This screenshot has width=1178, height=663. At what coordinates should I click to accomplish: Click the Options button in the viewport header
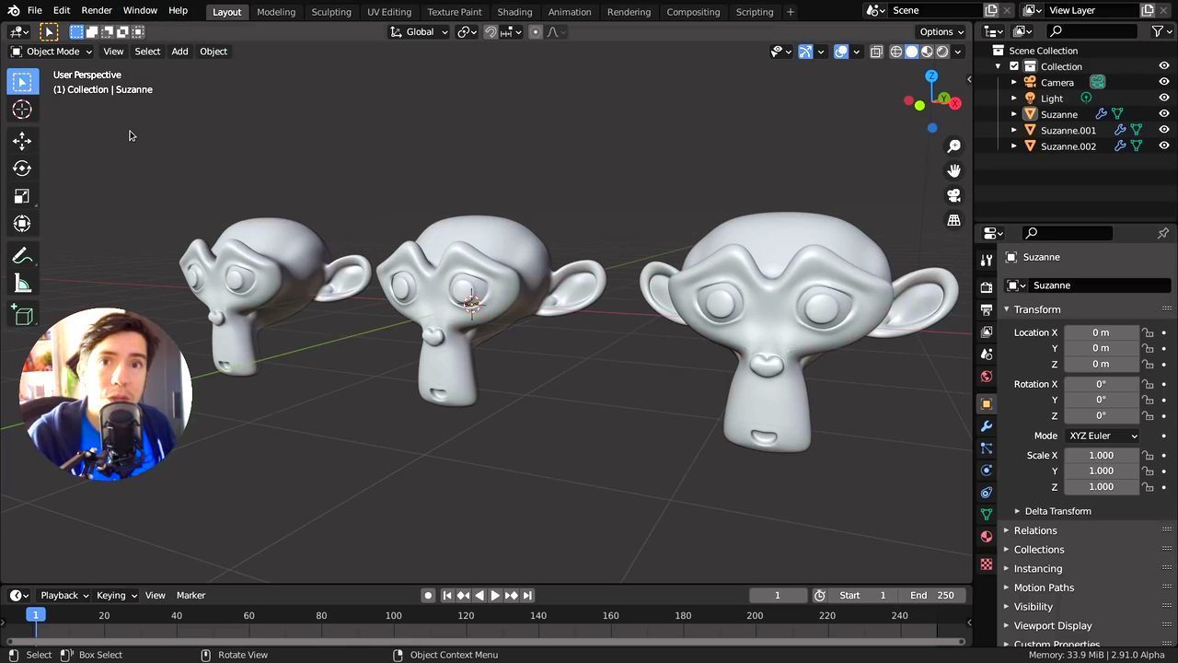point(941,31)
